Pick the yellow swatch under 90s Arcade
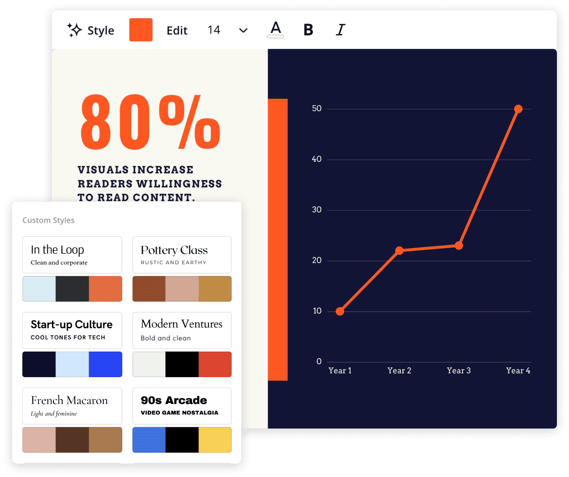This screenshot has width=569, height=477. click(215, 440)
